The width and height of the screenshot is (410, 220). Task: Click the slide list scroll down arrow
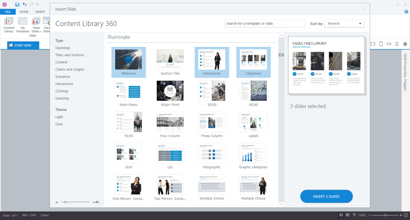point(282,204)
